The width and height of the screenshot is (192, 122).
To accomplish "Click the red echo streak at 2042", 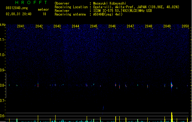I will [38, 85].
